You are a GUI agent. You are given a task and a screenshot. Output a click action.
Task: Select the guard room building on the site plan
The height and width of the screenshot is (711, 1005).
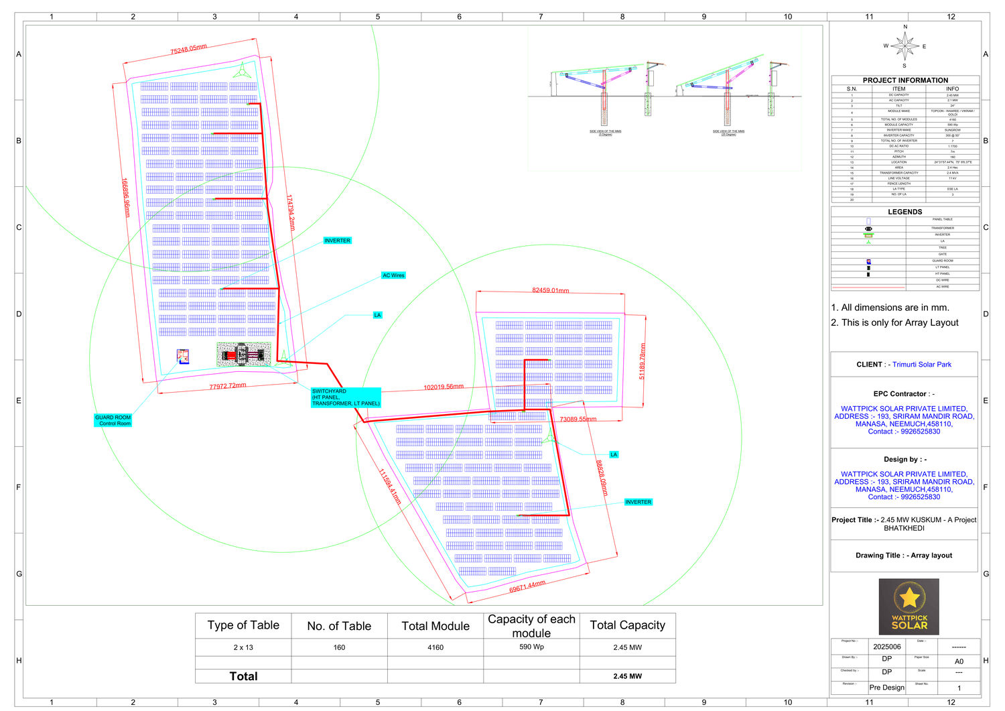pyautogui.click(x=182, y=356)
